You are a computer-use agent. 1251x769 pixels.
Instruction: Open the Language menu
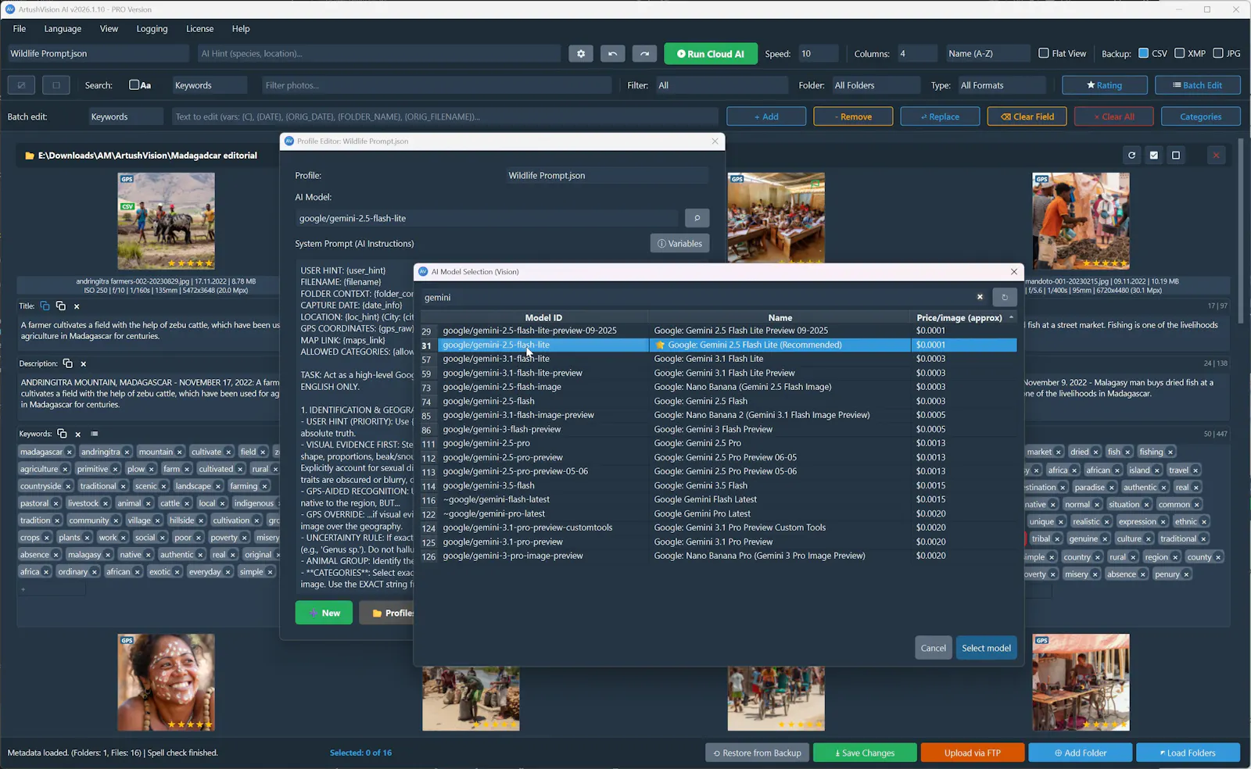pyautogui.click(x=63, y=29)
